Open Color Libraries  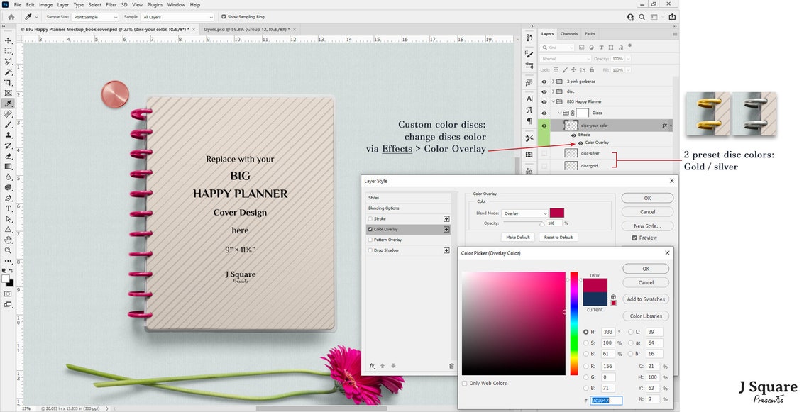[x=646, y=316]
